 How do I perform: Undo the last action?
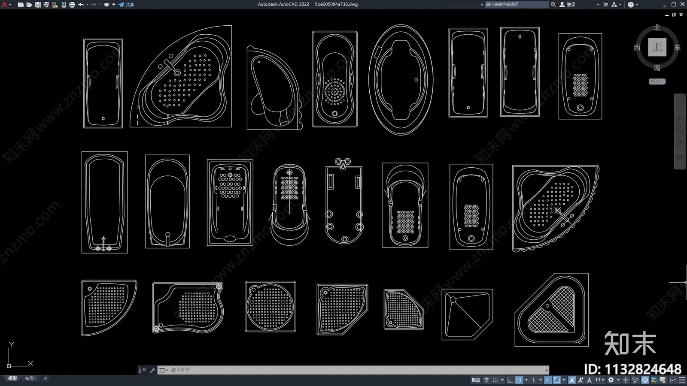pyautogui.click(x=81, y=4)
